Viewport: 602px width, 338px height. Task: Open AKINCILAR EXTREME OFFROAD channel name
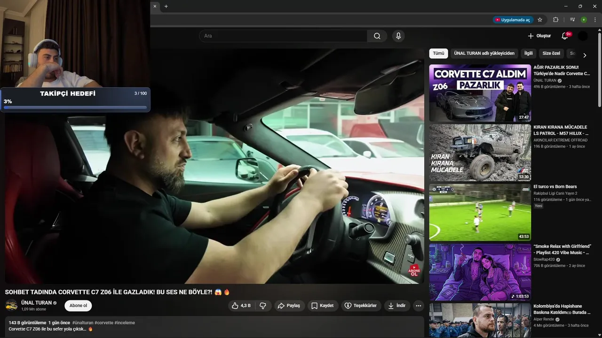point(560,140)
